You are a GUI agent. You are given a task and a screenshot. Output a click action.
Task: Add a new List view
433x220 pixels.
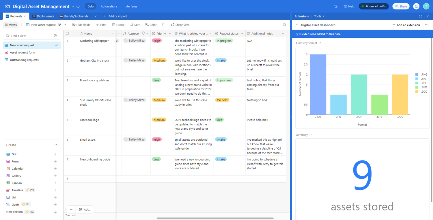click(x=55, y=197)
